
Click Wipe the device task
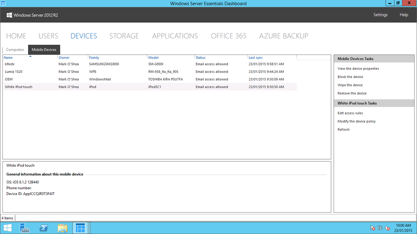350,85
